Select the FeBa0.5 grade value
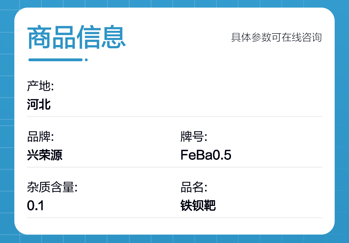349x243 pixels. [206, 155]
